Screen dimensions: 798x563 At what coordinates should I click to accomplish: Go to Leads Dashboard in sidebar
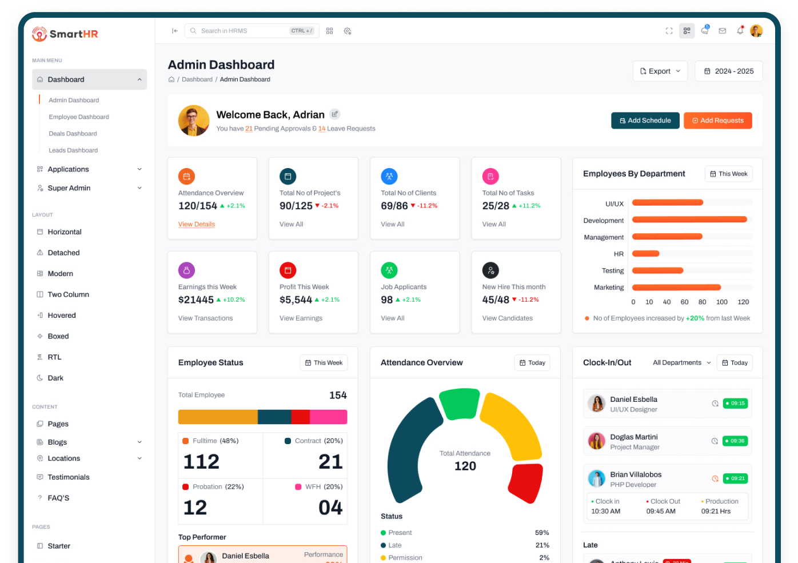(x=73, y=150)
